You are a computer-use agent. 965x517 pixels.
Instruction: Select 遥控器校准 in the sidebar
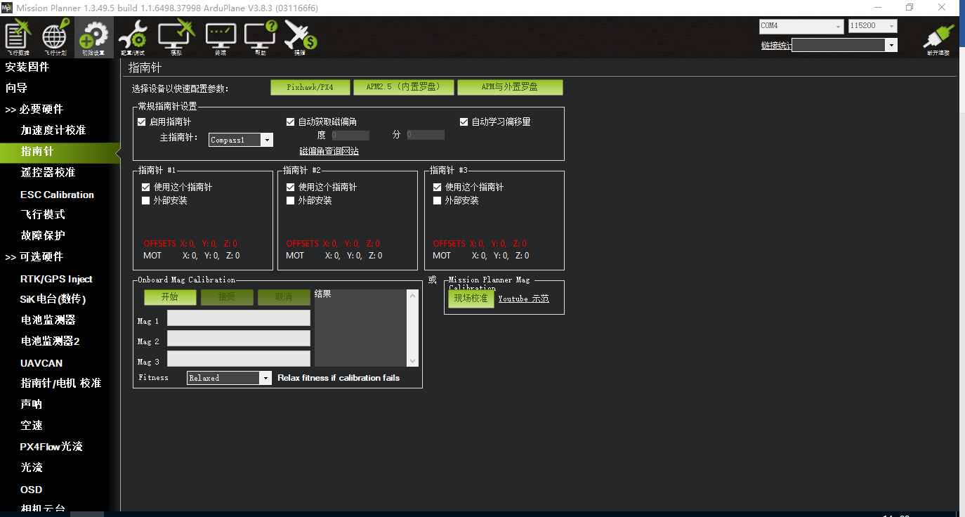[48, 172]
